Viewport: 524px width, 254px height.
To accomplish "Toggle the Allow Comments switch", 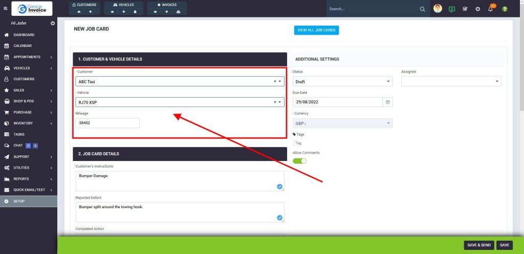I will coord(300,161).
